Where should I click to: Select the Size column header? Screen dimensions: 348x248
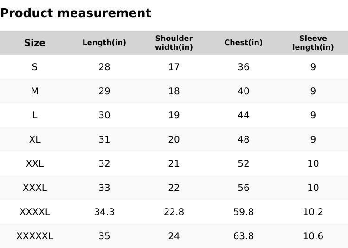[x=35, y=43]
